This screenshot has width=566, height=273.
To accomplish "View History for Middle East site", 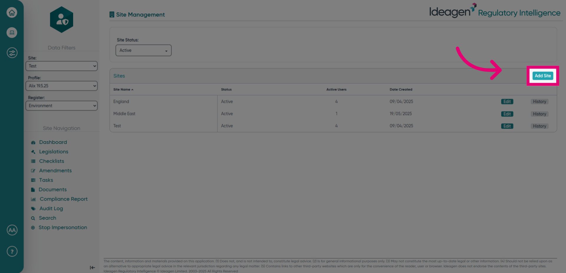I will (539, 114).
